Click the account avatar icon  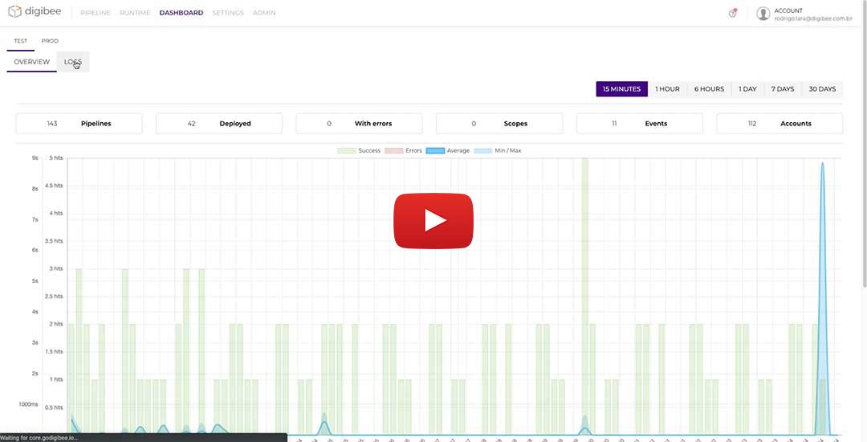[x=763, y=14]
